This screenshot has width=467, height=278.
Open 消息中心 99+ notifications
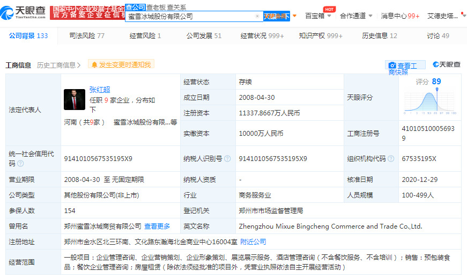400,16
